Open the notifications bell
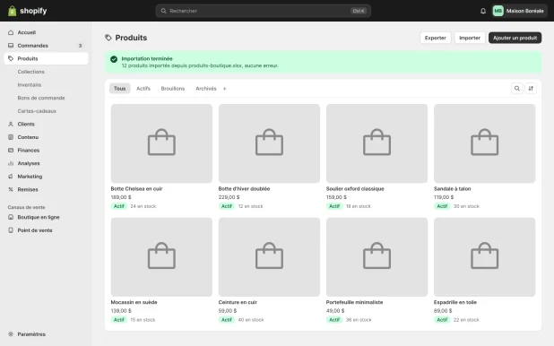Screen dimensions: 554x346 tap(483, 11)
